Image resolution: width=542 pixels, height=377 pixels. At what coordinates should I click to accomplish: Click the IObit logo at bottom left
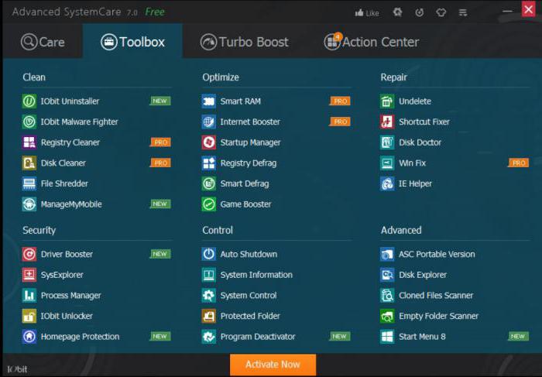point(17,369)
